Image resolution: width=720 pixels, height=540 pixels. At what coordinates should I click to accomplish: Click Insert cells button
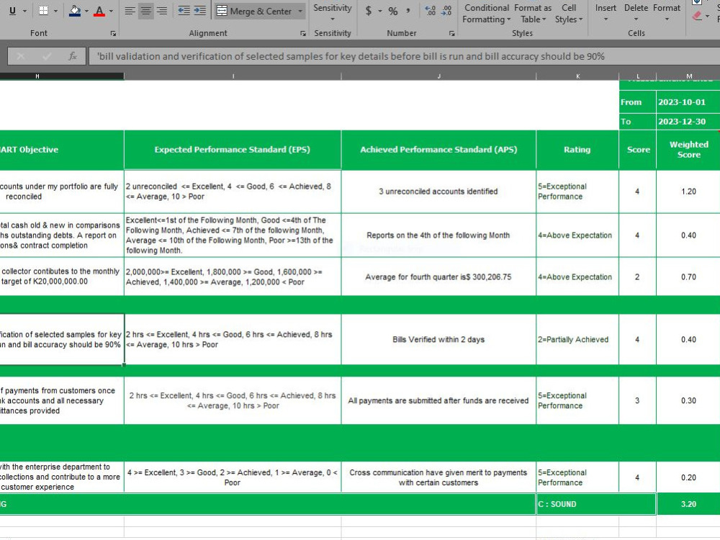click(x=606, y=13)
